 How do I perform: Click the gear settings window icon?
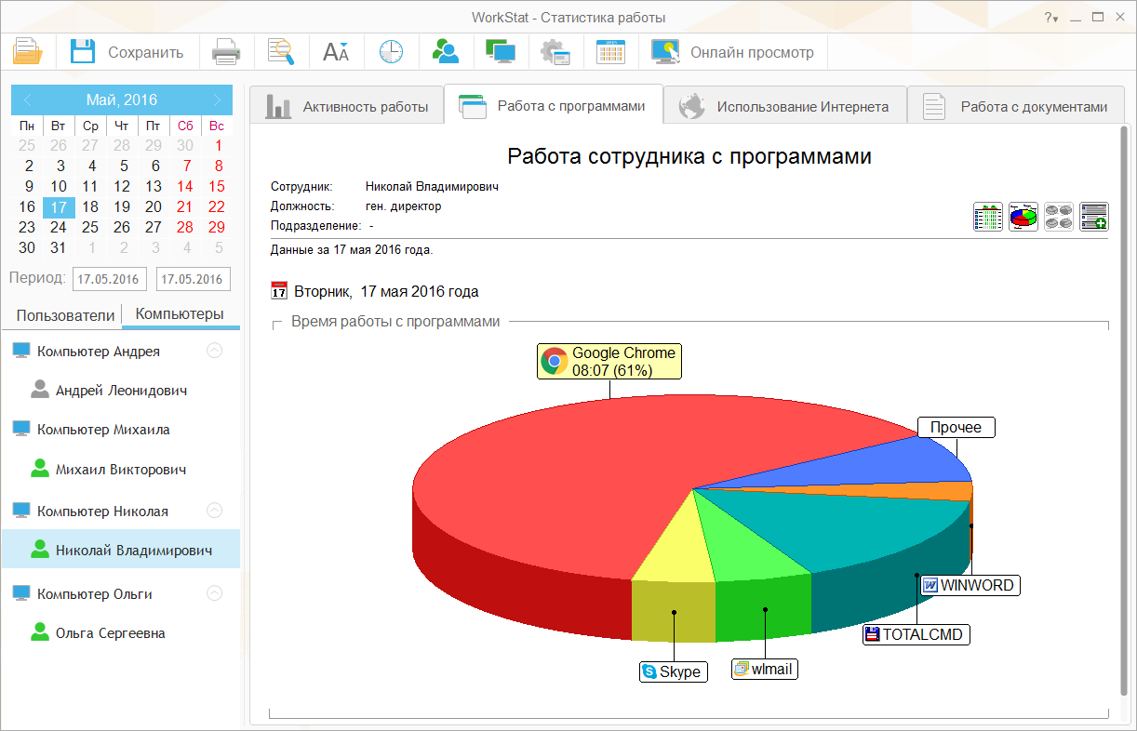(555, 52)
